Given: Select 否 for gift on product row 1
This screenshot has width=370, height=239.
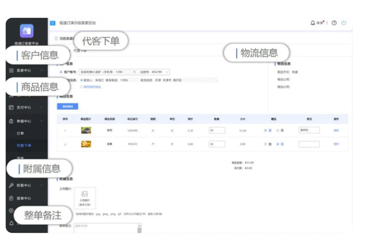Looking at the screenshot, I should click(278, 131).
